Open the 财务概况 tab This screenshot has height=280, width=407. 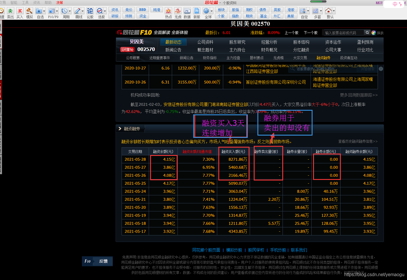click(x=269, y=50)
